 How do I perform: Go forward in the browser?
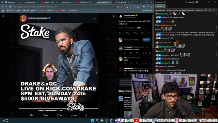click(x=6, y=7)
